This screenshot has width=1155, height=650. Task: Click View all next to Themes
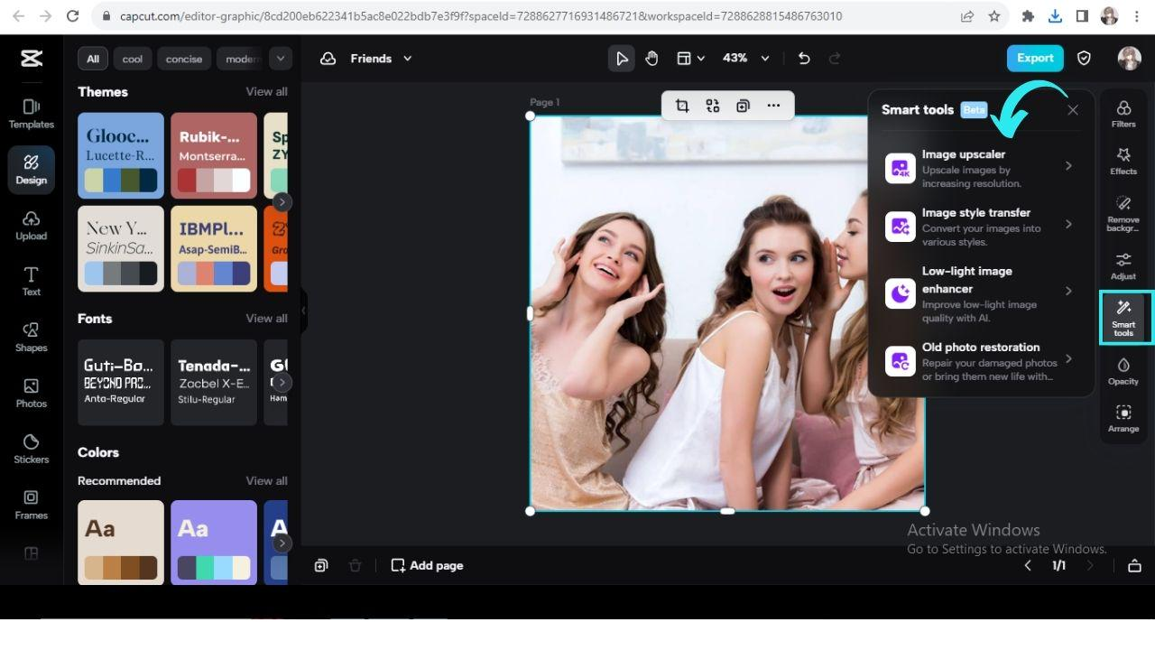pos(265,91)
